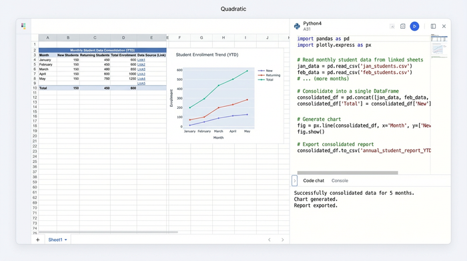Screen dimensions: 467x261
Task: Open the data source link in March row
Action: [x=141, y=69]
